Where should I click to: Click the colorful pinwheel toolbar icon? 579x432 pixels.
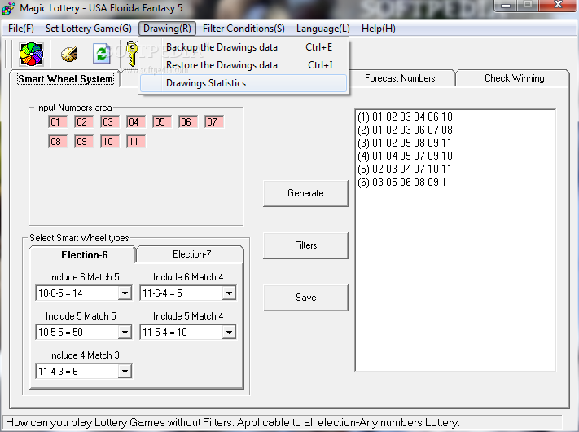(31, 54)
